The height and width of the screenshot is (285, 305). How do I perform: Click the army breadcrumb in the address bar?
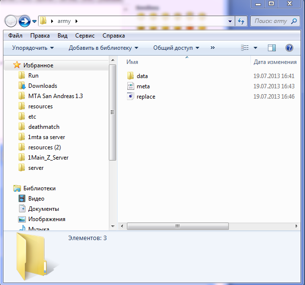64,21
